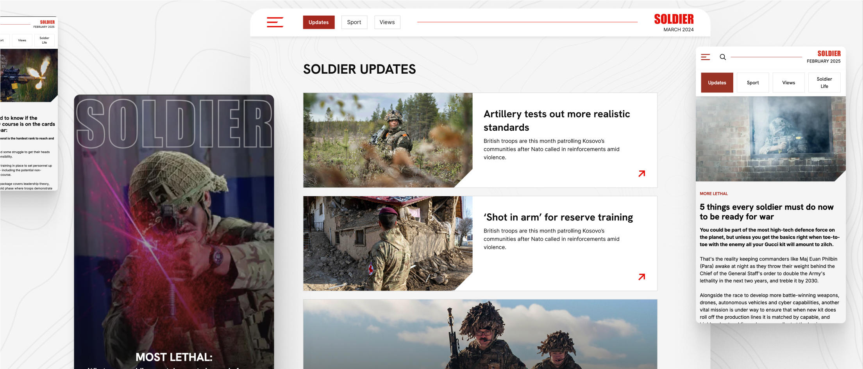Click the SOLDIER magazine cover image

174,232
